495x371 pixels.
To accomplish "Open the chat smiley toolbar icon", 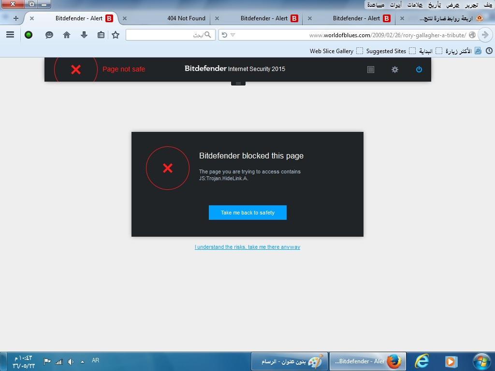I will coord(49,35).
